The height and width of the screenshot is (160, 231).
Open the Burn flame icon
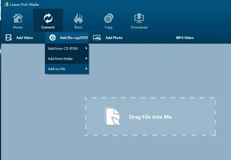(x=79, y=18)
